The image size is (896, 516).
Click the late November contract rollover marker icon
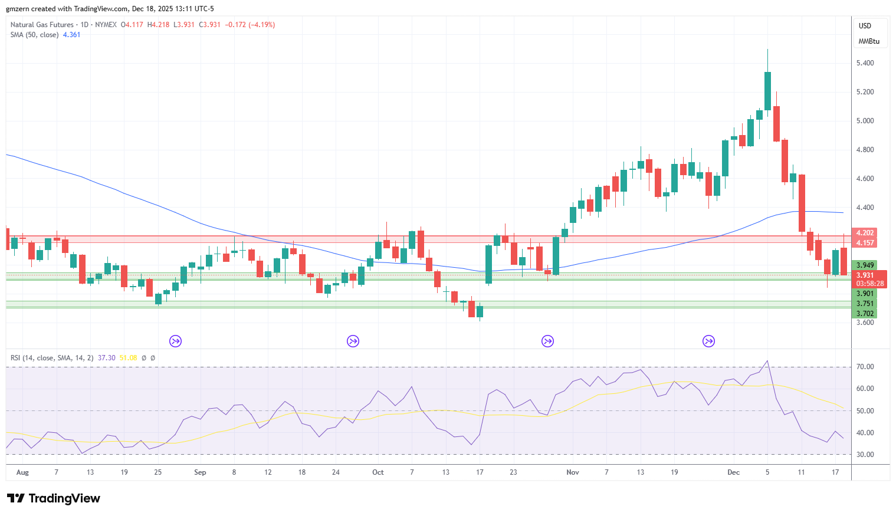point(708,341)
